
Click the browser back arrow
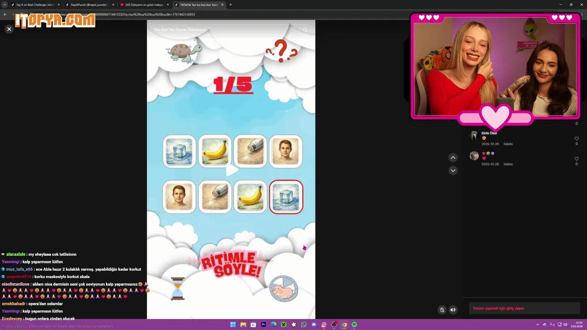5,14
